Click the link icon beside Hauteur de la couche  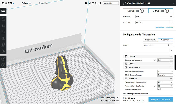pos(155,60)
